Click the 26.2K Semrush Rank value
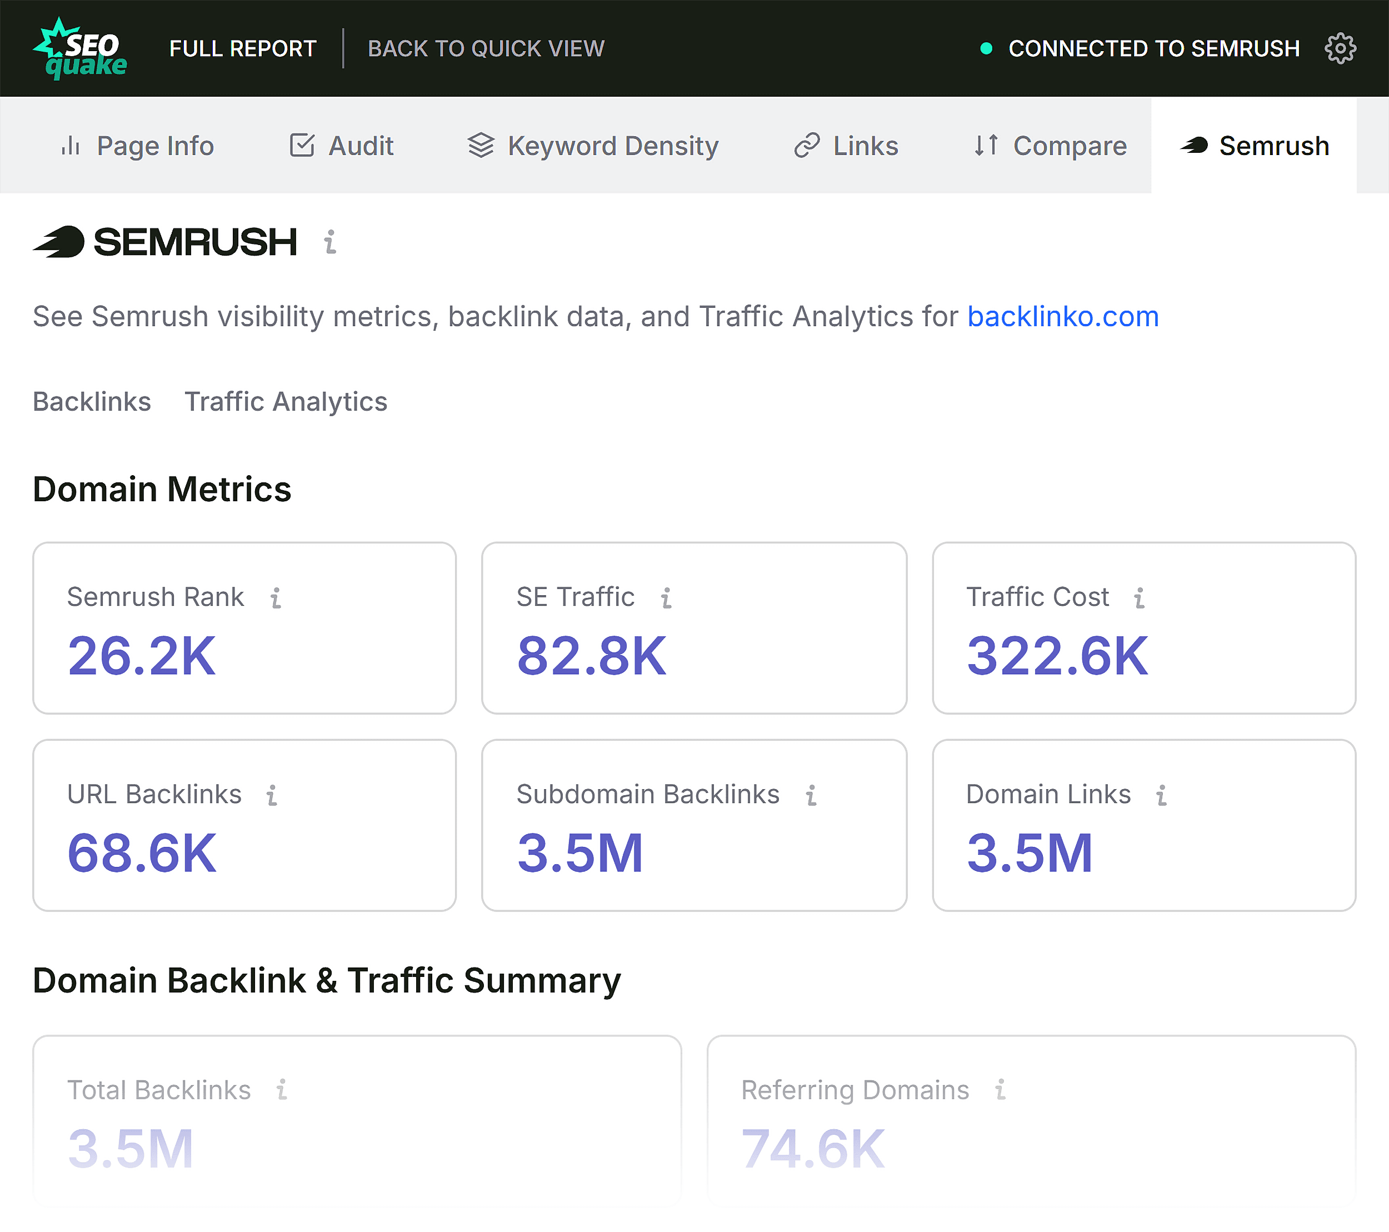Screen dimensions: 1389x1232 141,656
